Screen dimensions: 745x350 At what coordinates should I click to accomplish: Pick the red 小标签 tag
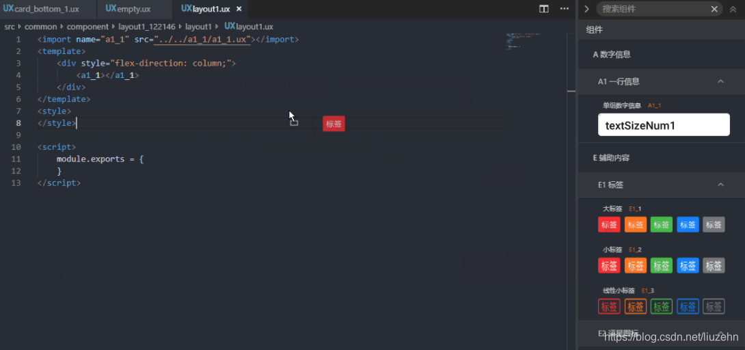609,265
